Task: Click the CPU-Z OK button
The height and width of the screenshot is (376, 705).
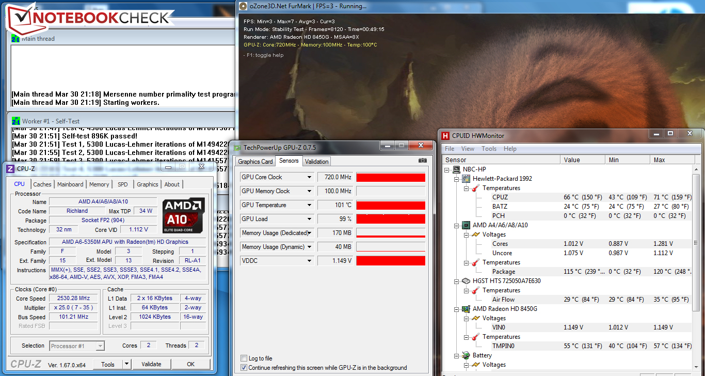Action: (191, 364)
